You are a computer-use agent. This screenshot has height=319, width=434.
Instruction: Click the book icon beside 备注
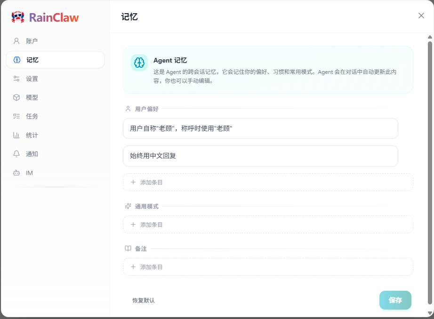(127, 248)
